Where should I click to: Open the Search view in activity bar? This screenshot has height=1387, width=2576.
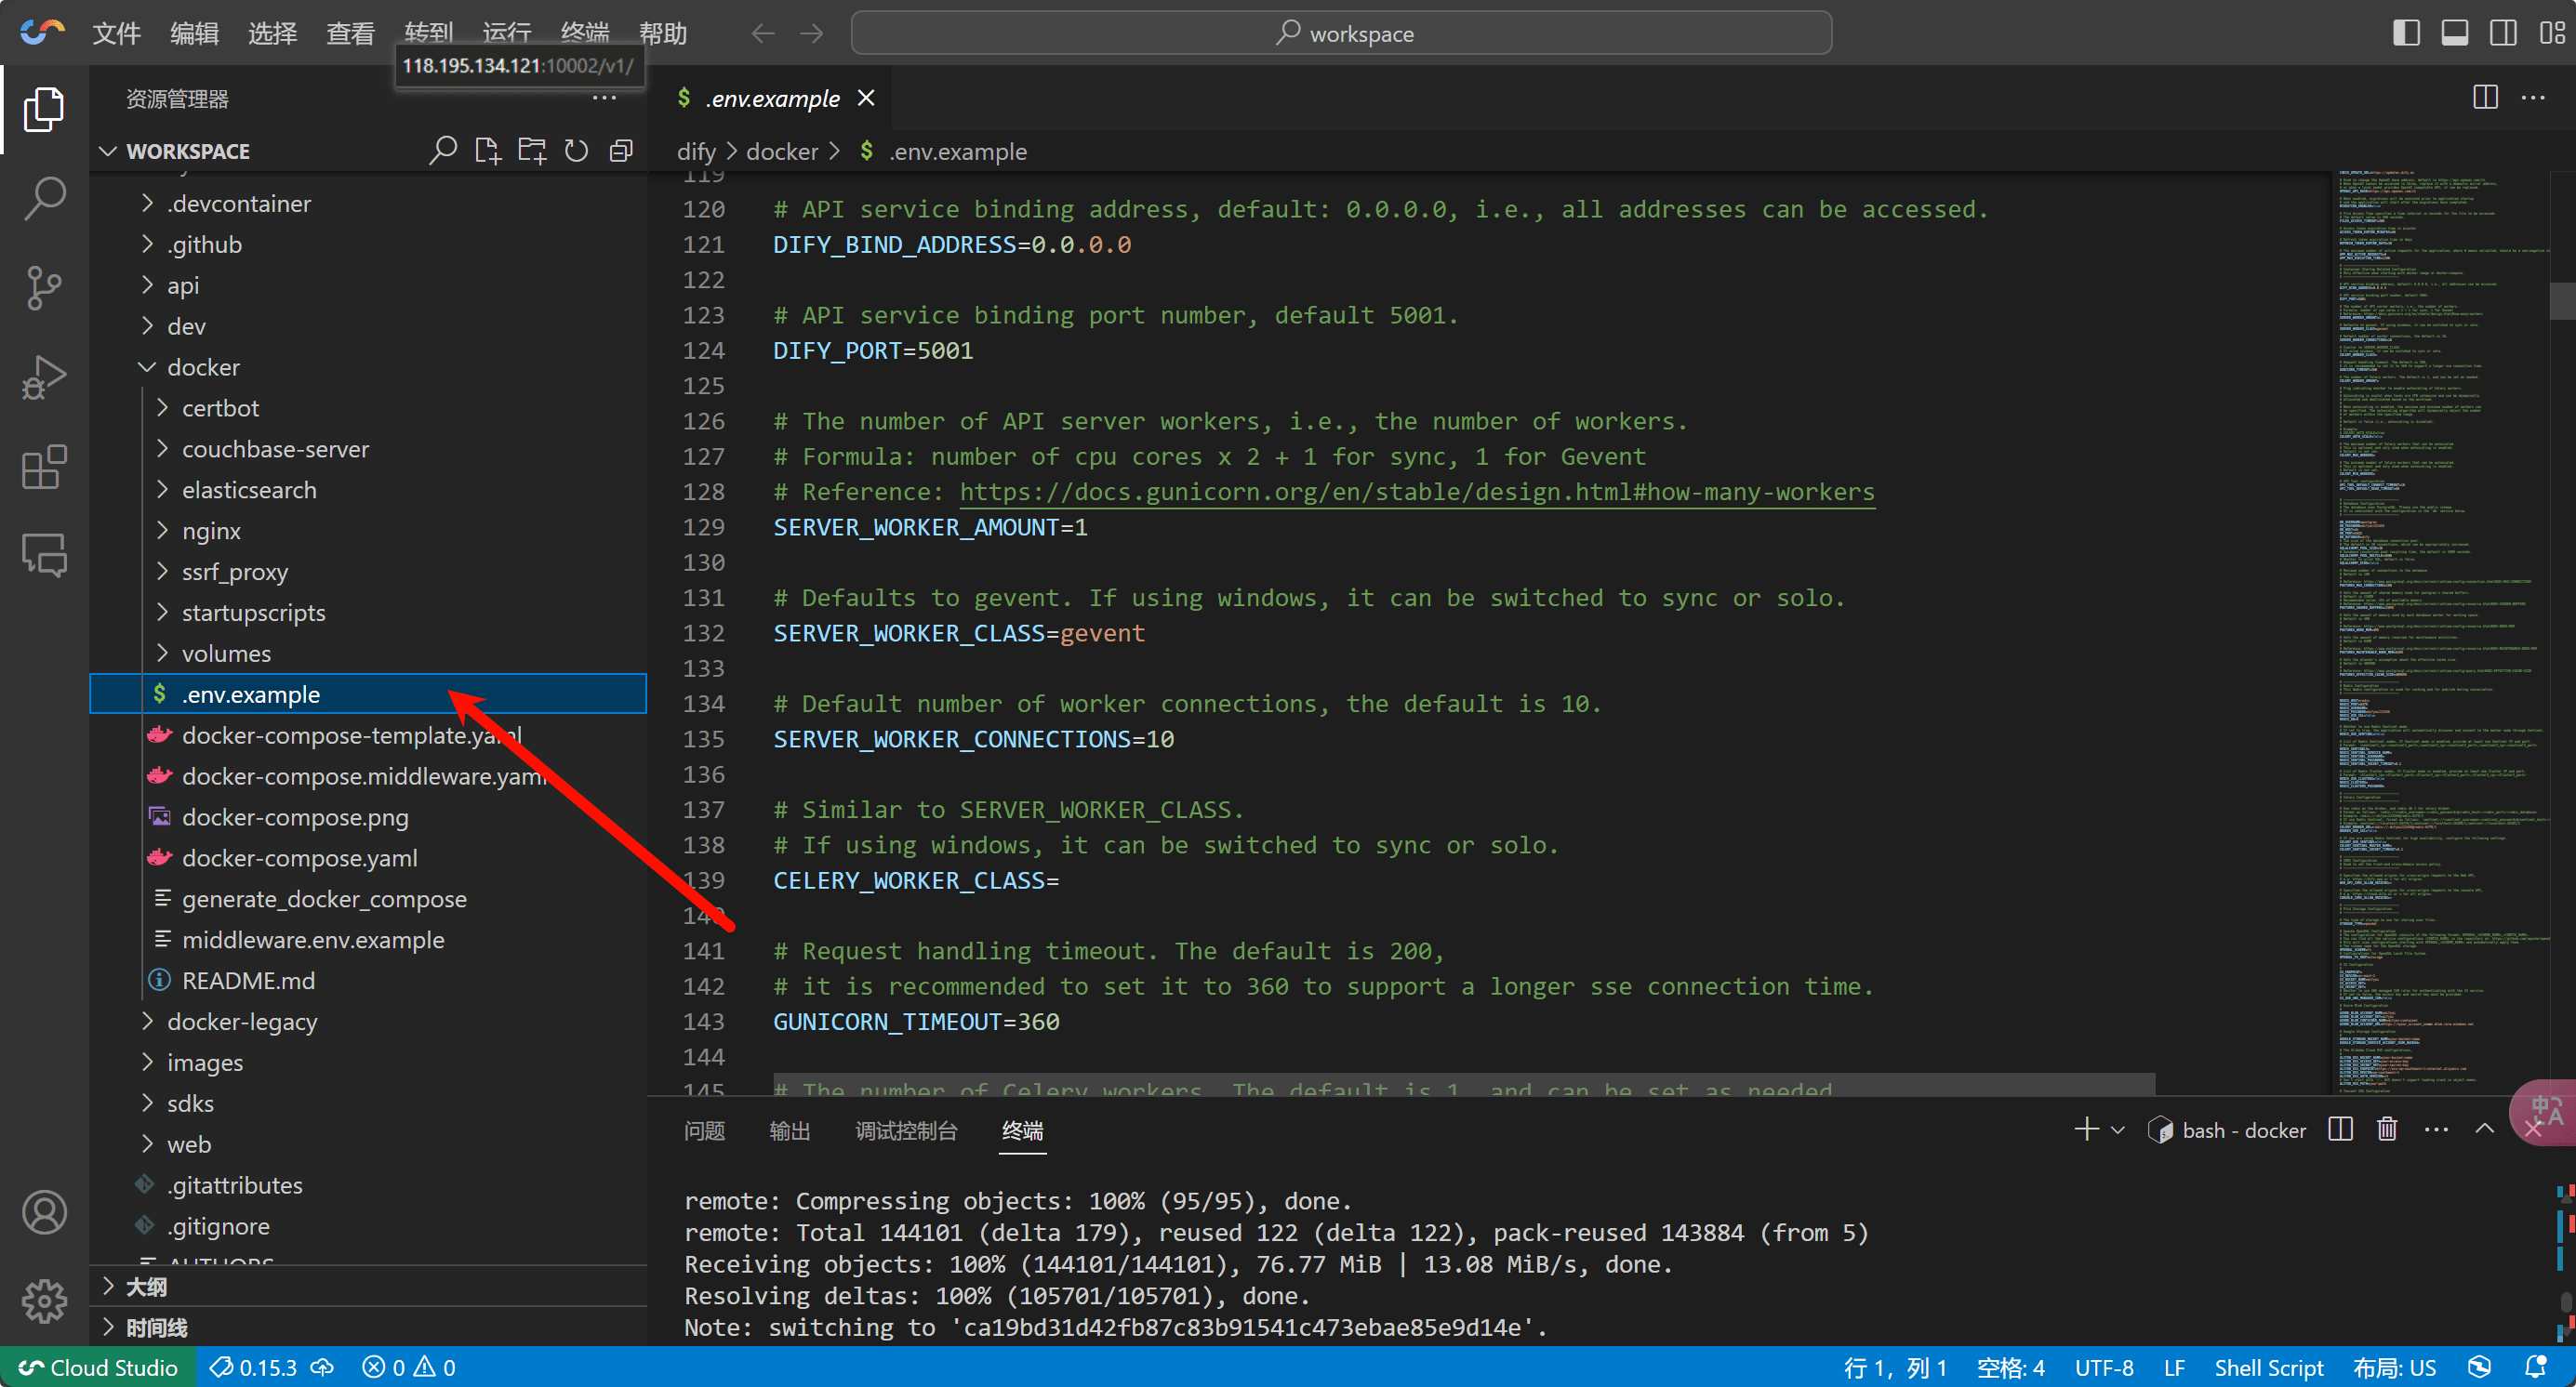click(44, 198)
